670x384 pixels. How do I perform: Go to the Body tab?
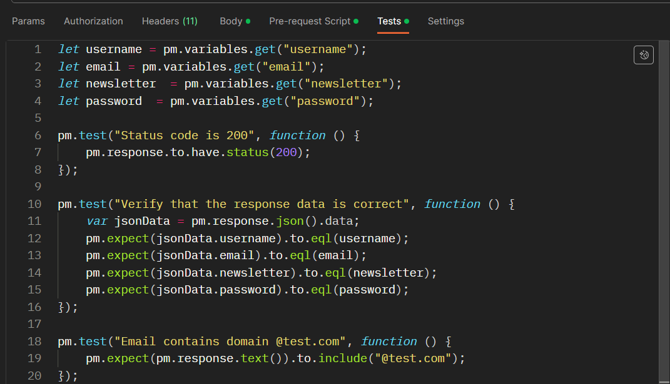[231, 21]
